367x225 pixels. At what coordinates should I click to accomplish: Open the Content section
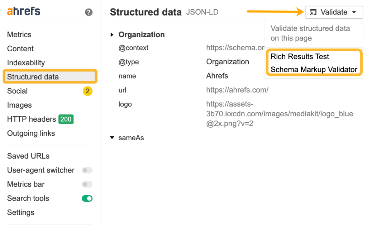pos(20,48)
